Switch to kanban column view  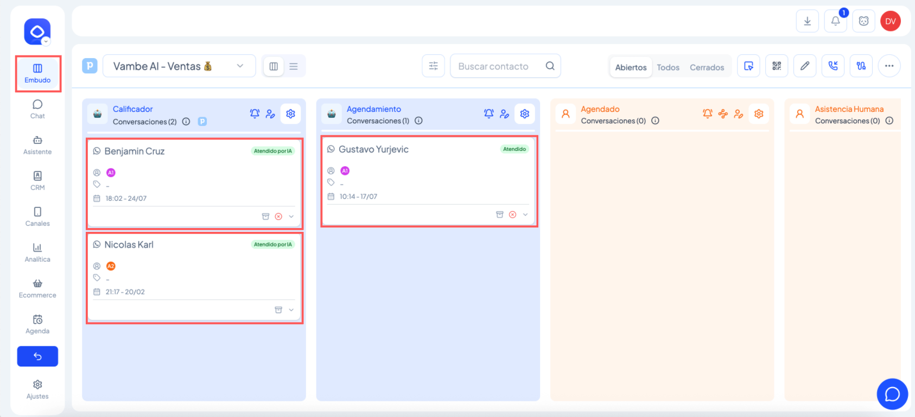pos(274,66)
